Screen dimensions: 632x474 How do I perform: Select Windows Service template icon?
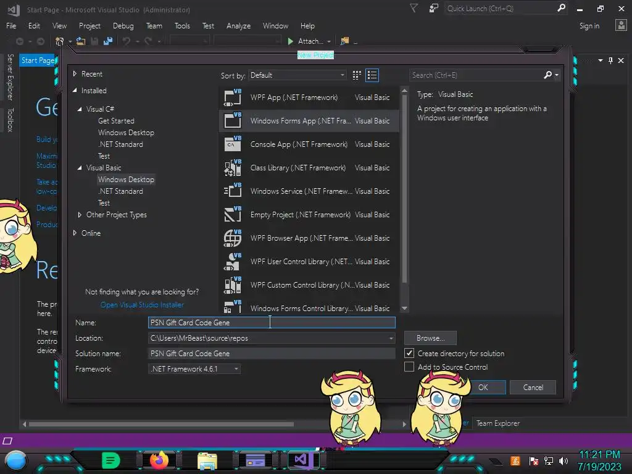click(233, 191)
